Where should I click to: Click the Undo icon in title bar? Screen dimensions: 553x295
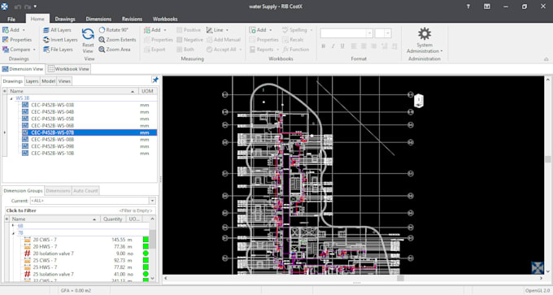[x=18, y=7]
